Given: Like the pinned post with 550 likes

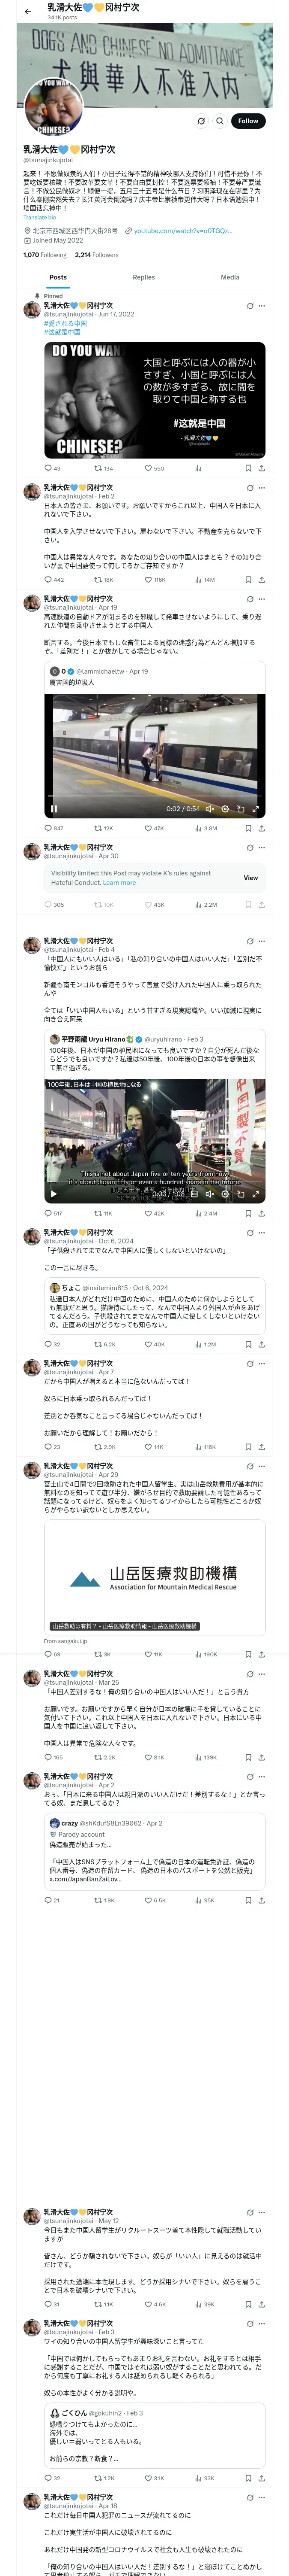Looking at the screenshot, I should click(153, 468).
